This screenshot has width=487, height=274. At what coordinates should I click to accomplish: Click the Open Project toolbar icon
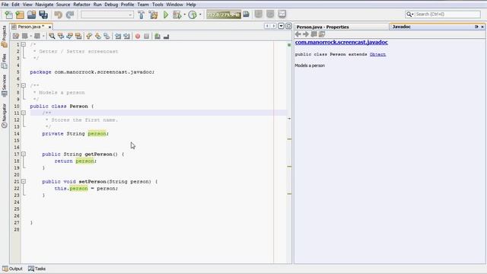click(x=32, y=14)
